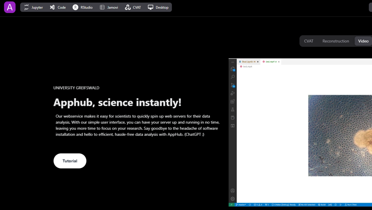Viewport: 372px width, 210px height.
Task: Open the Run and Debug icon
Action: tap(233, 93)
